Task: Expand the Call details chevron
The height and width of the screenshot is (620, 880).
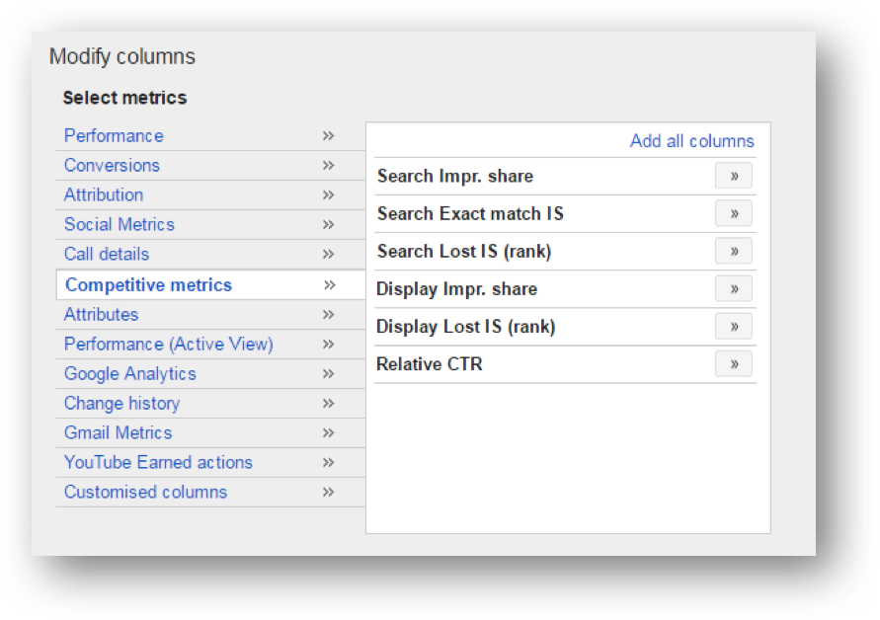Action: [329, 255]
